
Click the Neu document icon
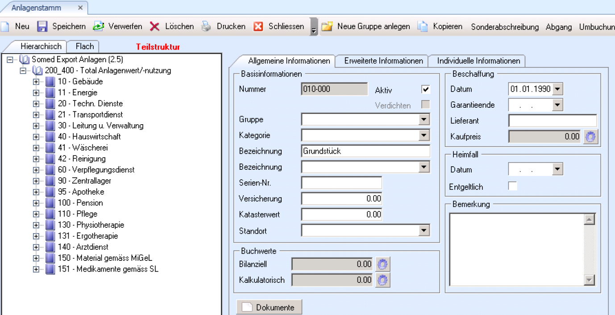point(5,26)
